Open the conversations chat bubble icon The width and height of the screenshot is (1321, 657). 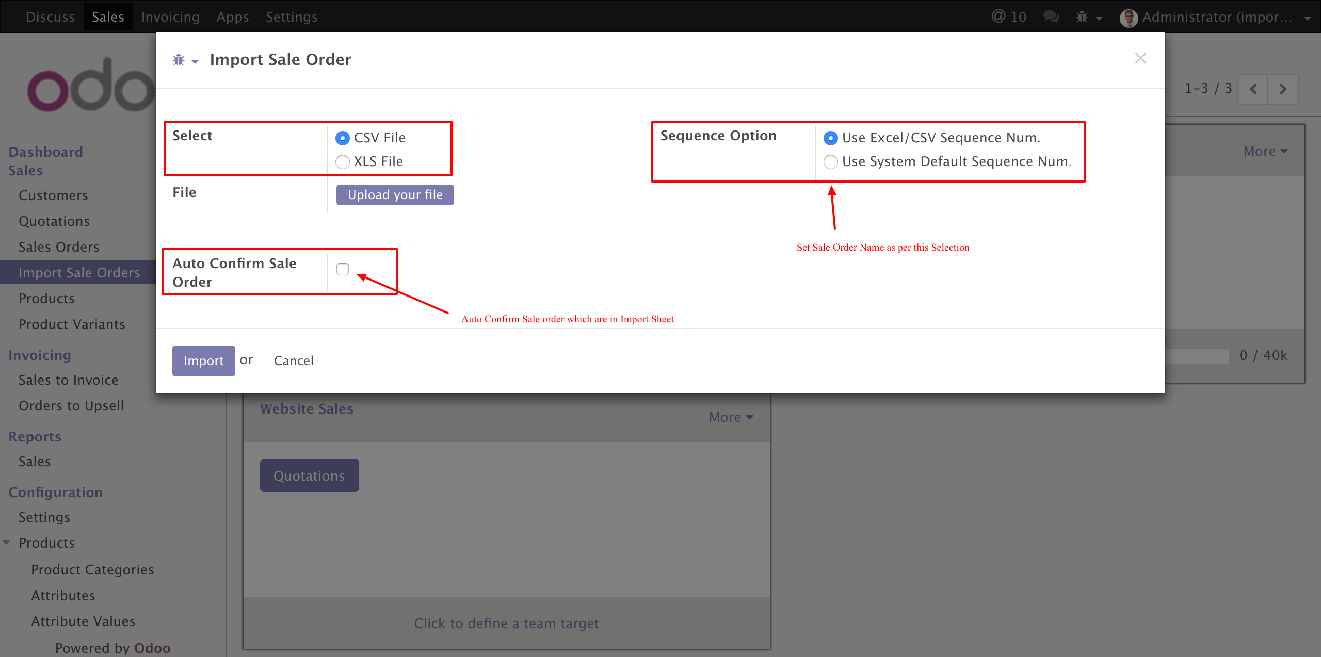point(1051,17)
